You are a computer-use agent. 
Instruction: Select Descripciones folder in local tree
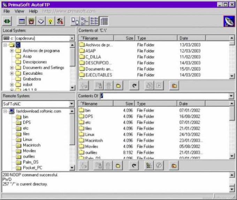(x=35, y=62)
